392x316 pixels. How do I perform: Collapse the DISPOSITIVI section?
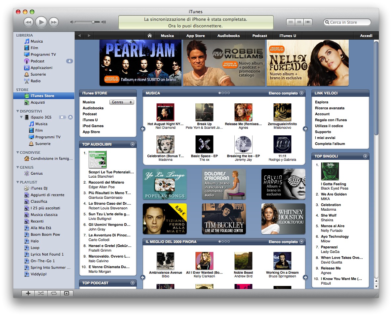(x=18, y=111)
